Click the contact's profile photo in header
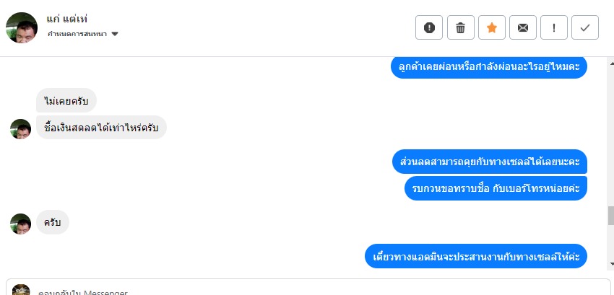The image size is (614, 295). click(22, 27)
